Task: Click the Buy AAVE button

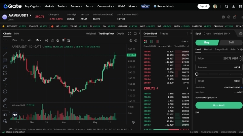Action: tap(219, 105)
